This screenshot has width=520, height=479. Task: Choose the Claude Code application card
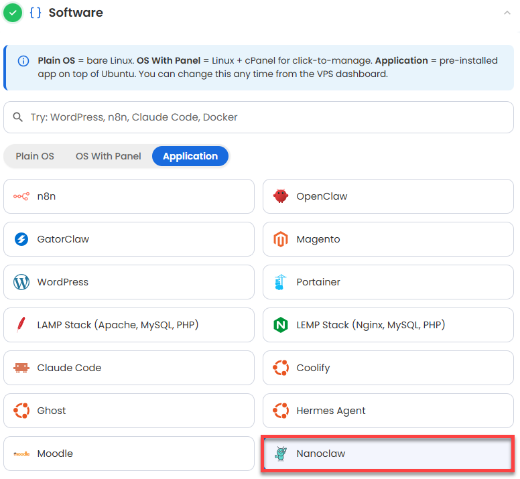pyautogui.click(x=129, y=368)
